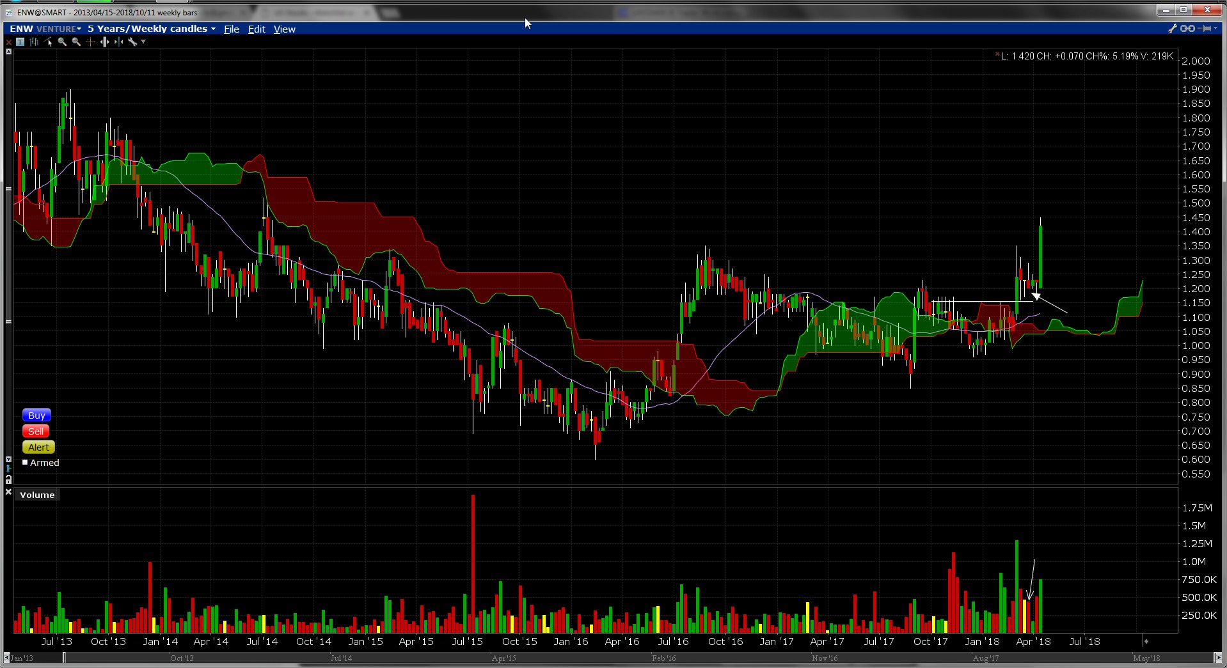Click the bottom timeline range scrollbar track
Screen dimensions: 1227x668
tap(612, 658)
